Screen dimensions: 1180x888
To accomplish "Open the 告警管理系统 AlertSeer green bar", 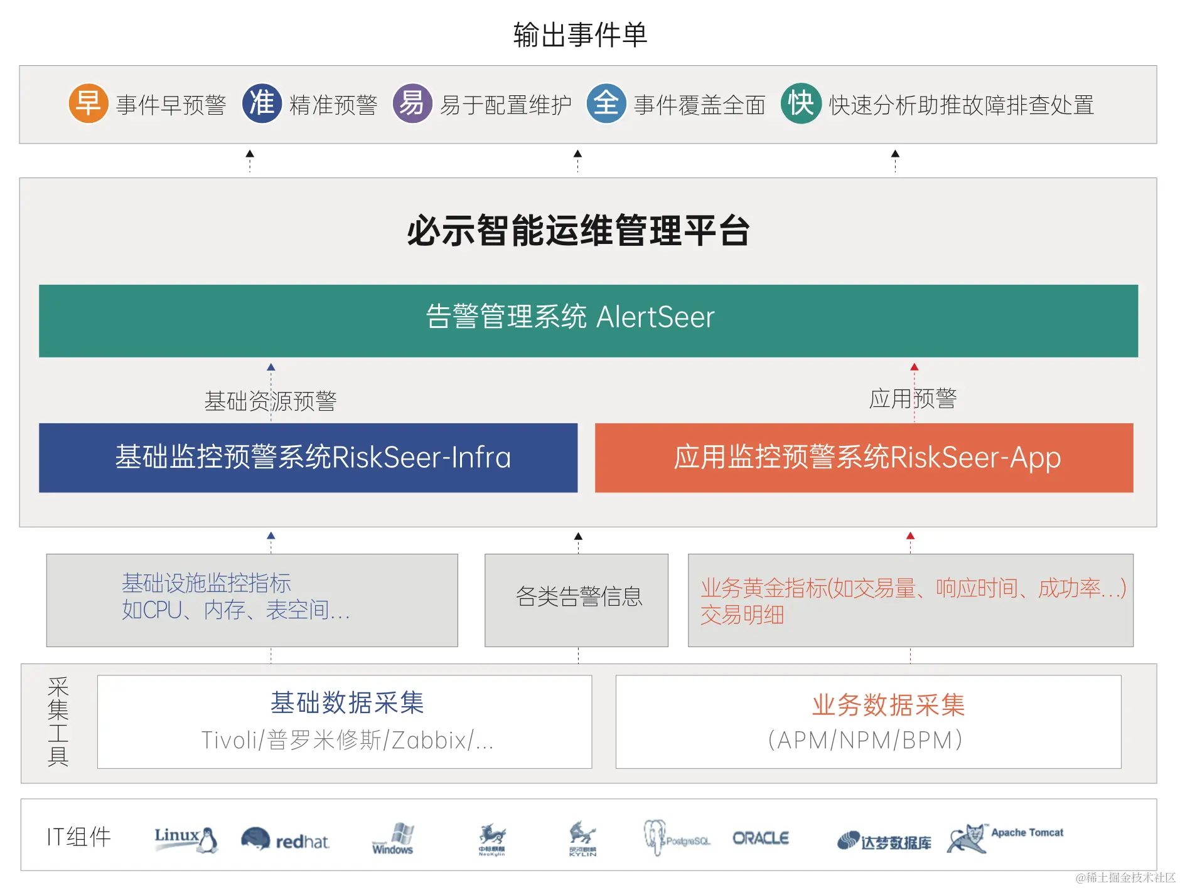I will 589,320.
